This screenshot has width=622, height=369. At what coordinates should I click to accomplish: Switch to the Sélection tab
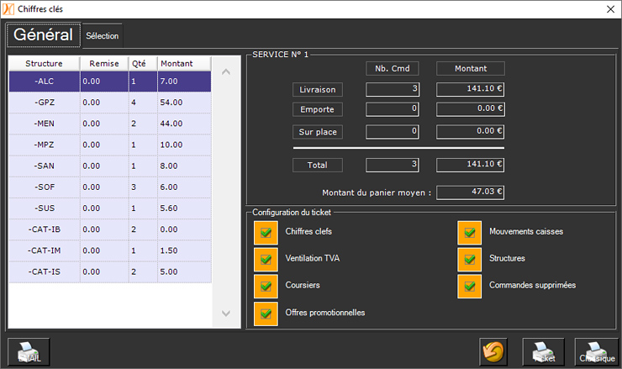[x=103, y=36]
